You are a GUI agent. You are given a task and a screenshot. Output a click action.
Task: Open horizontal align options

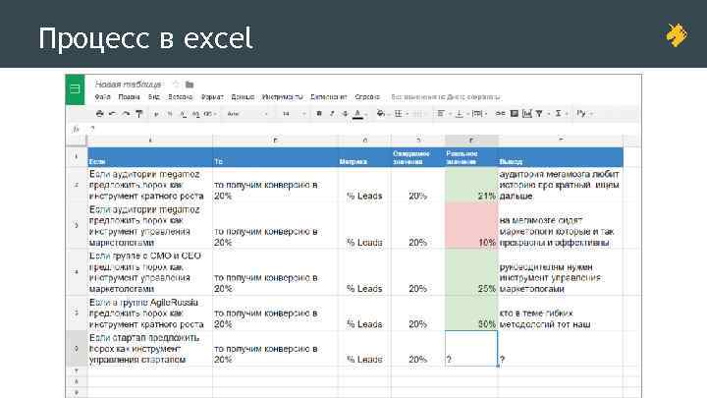(441, 114)
